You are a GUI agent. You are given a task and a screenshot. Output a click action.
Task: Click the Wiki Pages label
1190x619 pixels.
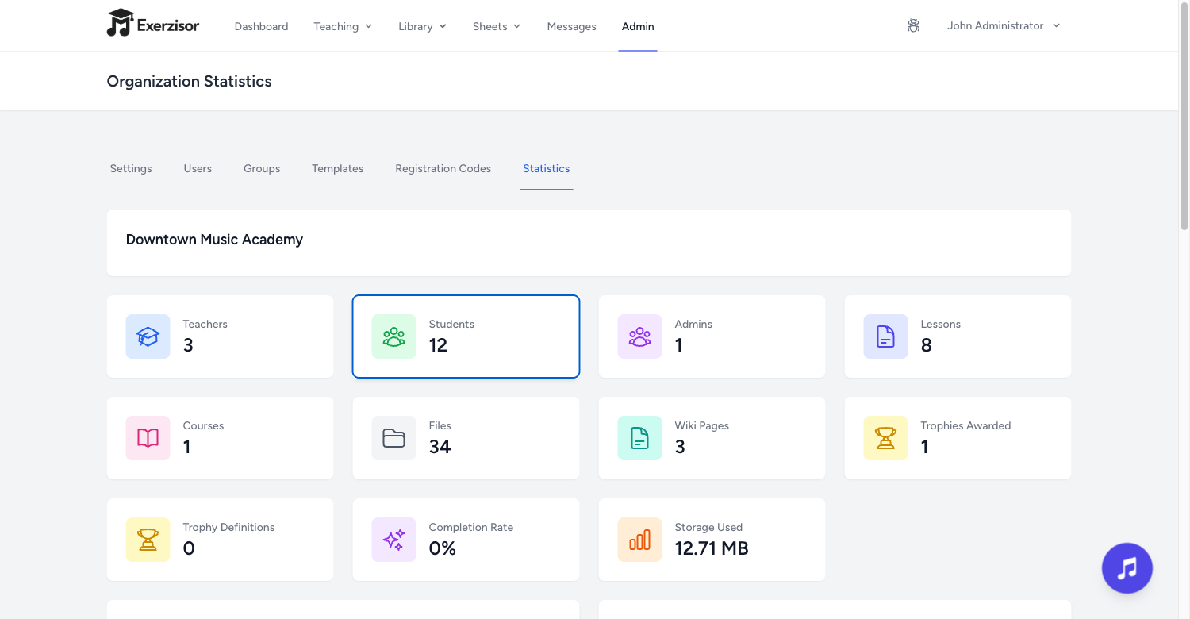coord(701,425)
